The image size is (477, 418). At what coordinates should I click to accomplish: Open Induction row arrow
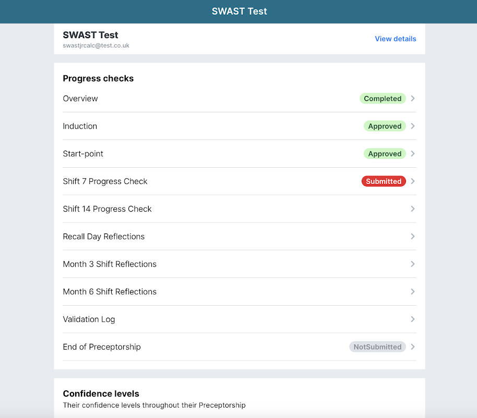point(413,126)
